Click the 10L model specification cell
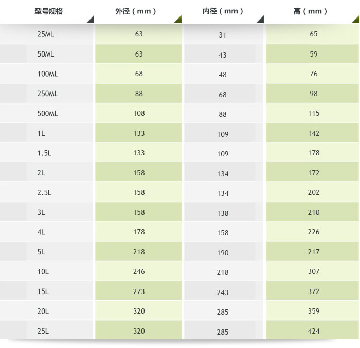The height and width of the screenshot is (348, 360). (43, 272)
